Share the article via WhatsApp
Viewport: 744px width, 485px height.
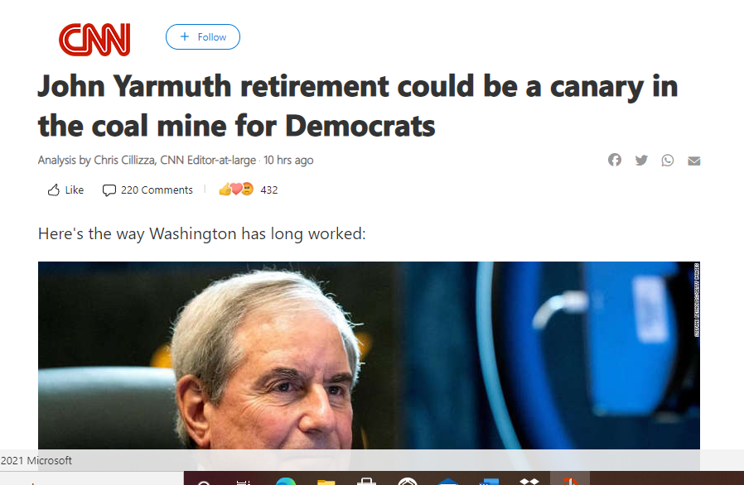click(x=668, y=161)
